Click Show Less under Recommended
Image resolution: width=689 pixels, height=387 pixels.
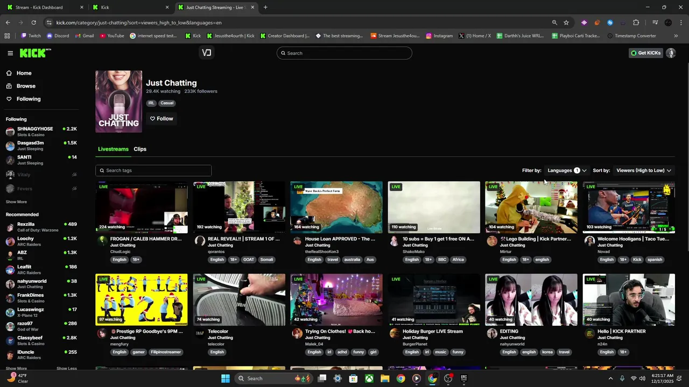pos(67,368)
